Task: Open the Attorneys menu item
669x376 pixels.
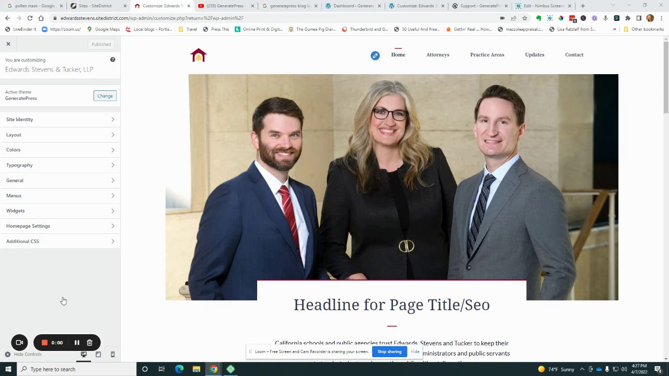Action: 438,54
